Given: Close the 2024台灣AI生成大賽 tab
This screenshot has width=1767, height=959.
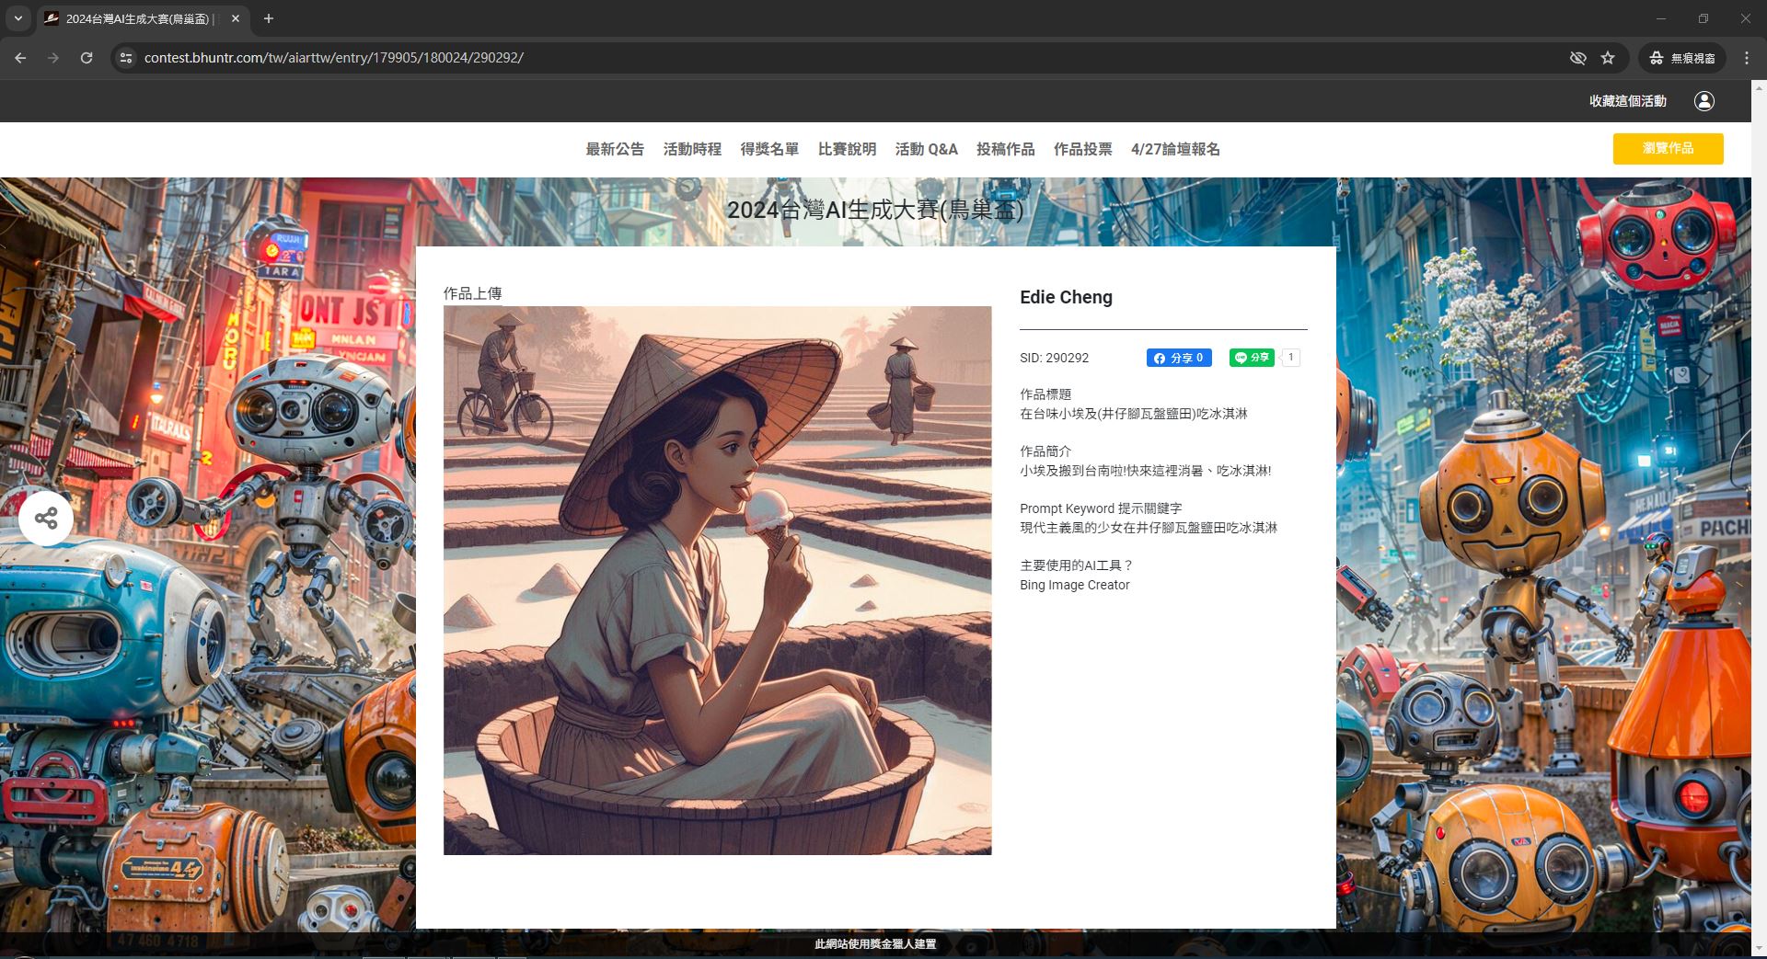Looking at the screenshot, I should tap(236, 18).
